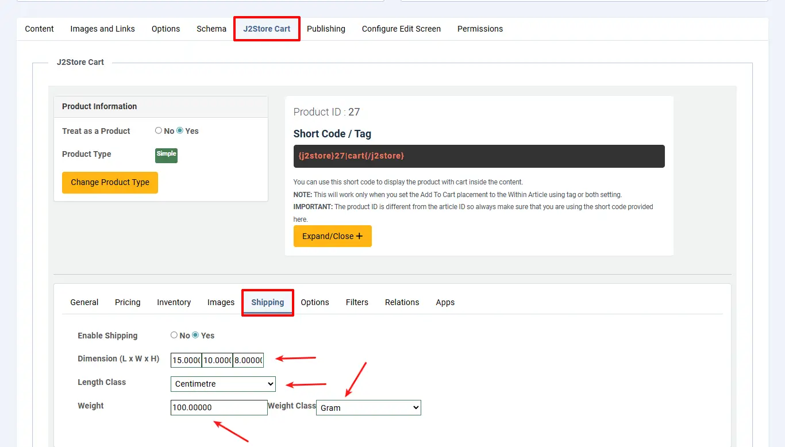The height and width of the screenshot is (447, 785).
Task: Click the Change Product Type button
Action: (x=110, y=182)
